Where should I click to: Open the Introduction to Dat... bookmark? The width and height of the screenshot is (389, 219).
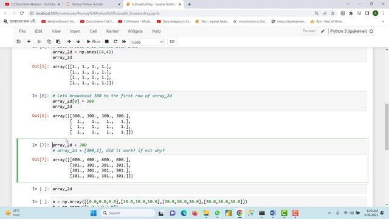250,22
